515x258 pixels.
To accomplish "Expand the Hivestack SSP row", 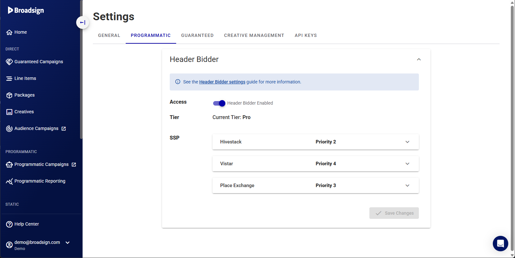I will [407, 142].
